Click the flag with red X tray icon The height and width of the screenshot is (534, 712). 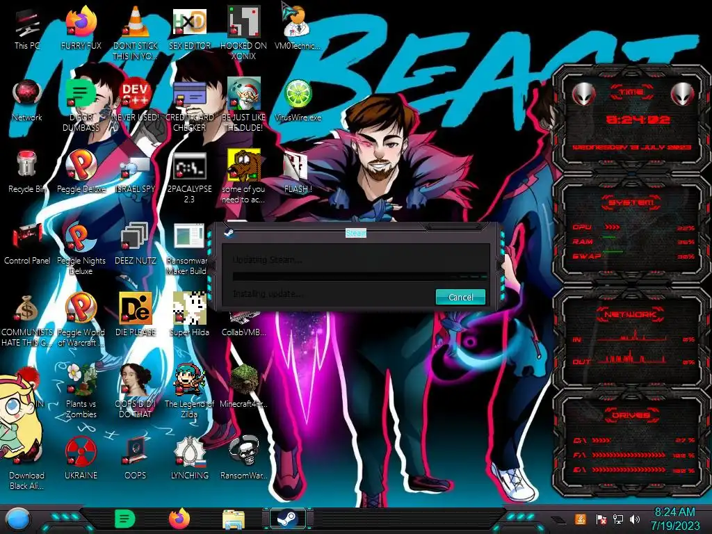601,519
